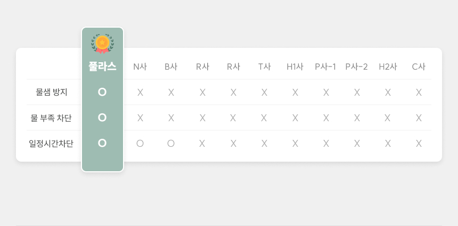This screenshot has width=458, height=226.
Task: Click the gold medal badge icon
Action: [102, 44]
